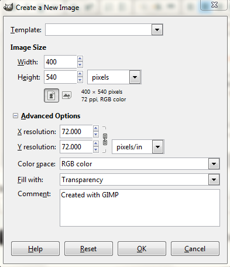Open the Fill with dropdown

pos(214,180)
